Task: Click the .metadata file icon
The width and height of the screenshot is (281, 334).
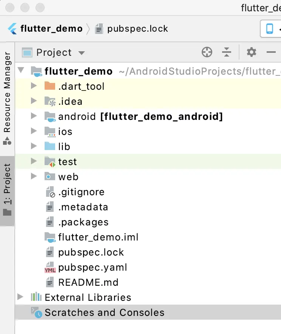Action: click(50, 207)
